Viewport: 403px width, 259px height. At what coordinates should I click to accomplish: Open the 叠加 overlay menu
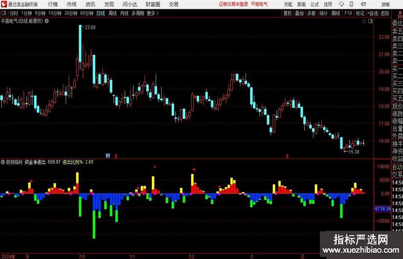(x=299, y=13)
